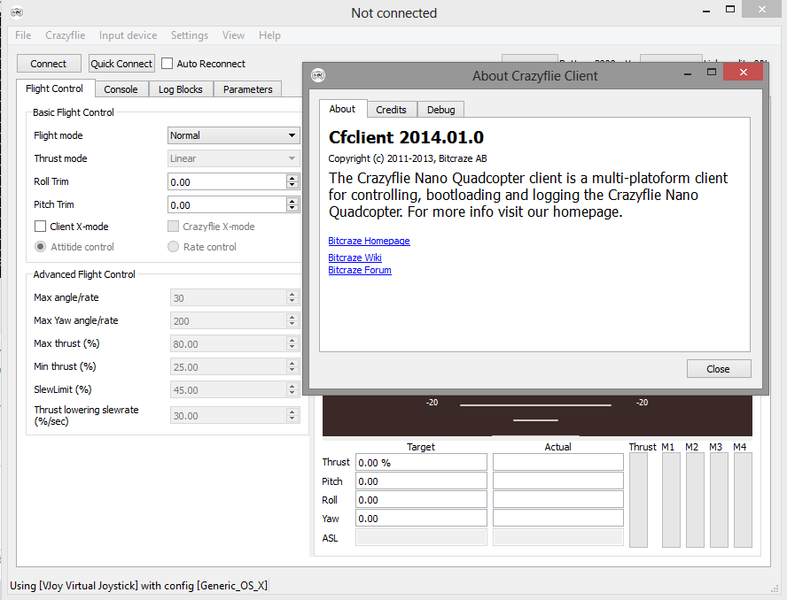This screenshot has width=787, height=600.
Task: Click the Target Thrust input field
Action: pos(421,462)
